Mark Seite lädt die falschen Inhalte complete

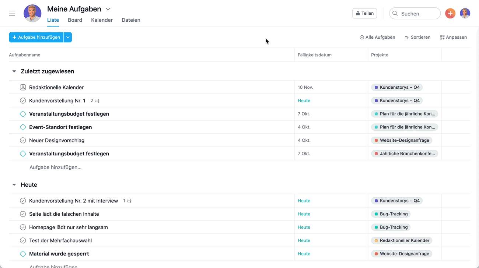pyautogui.click(x=23, y=214)
